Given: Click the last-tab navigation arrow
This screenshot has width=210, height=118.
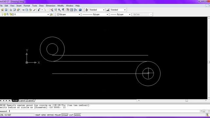Looking at the screenshot, I should (x=10, y=101).
